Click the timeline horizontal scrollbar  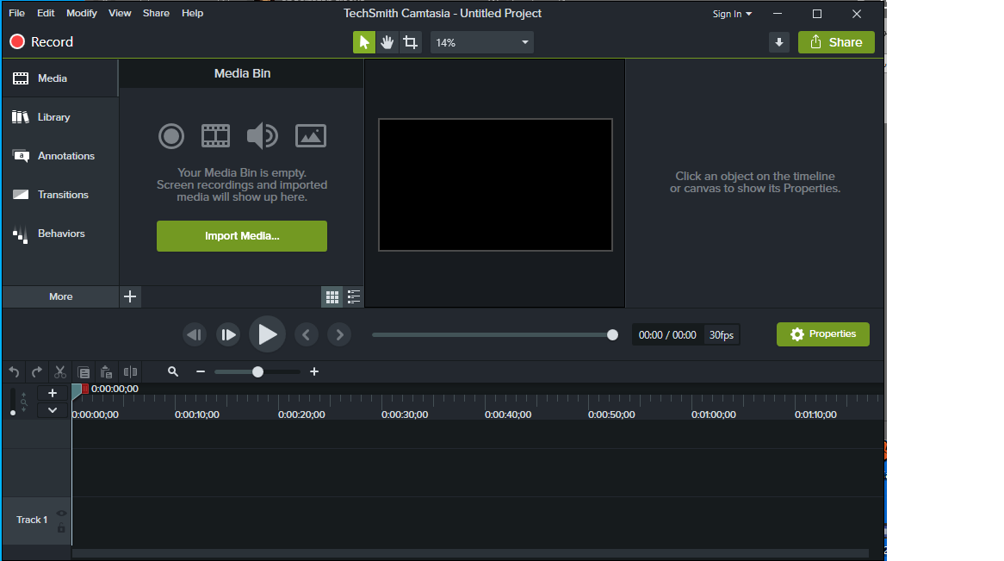point(470,552)
